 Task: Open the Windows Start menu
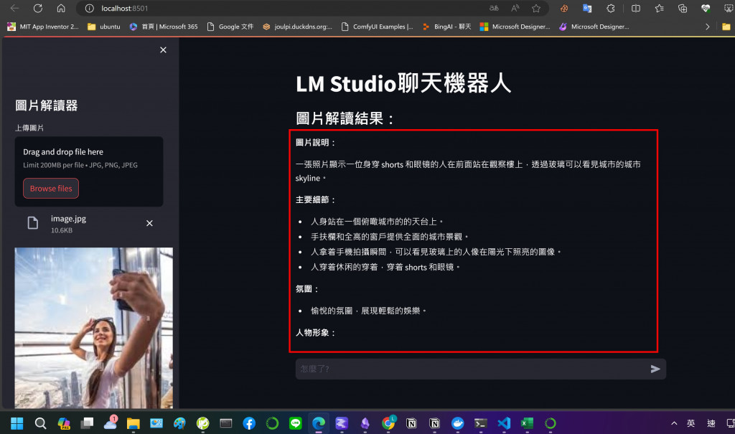pyautogui.click(x=17, y=423)
